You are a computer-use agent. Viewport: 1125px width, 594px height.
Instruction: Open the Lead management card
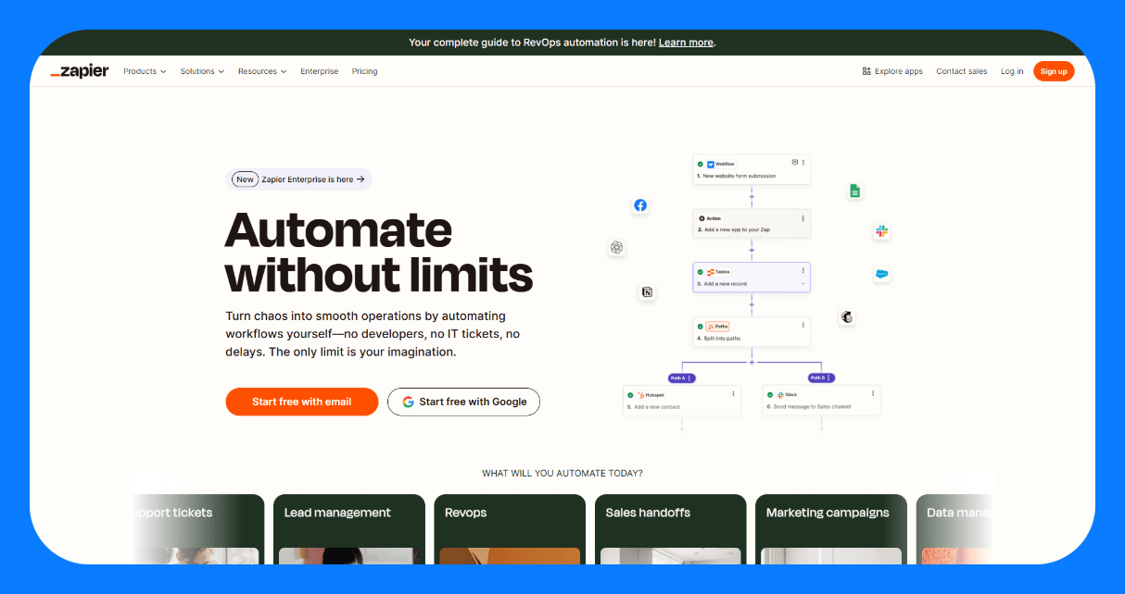coord(349,529)
